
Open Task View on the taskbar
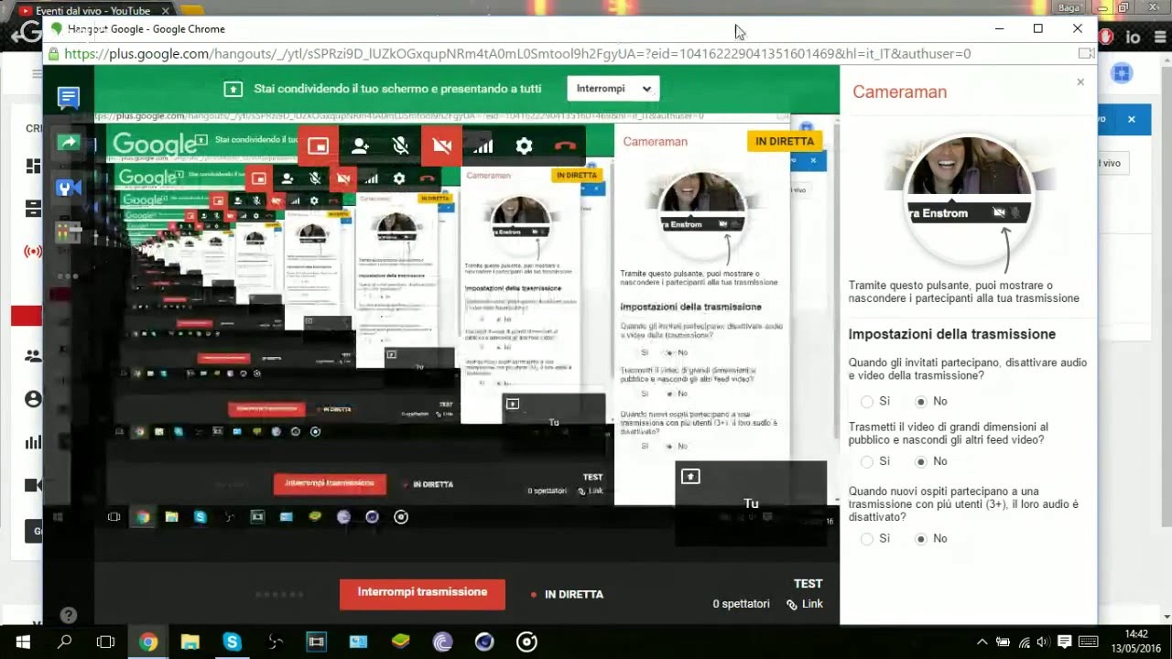[105, 643]
